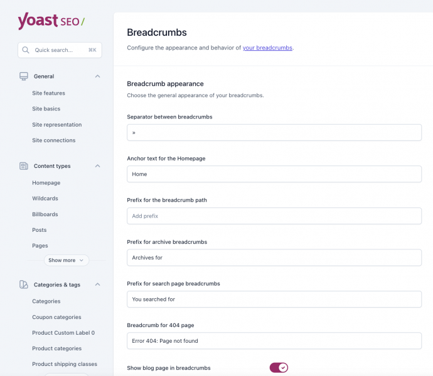This screenshot has height=376, width=433.
Task: Open Categories taxonomy settings
Action: coord(46,301)
